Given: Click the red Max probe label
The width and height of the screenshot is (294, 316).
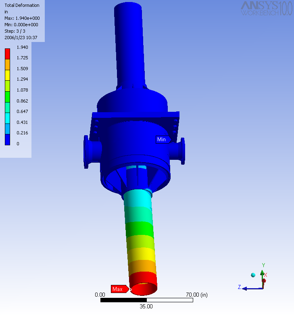Looking at the screenshot, I should click(x=119, y=289).
